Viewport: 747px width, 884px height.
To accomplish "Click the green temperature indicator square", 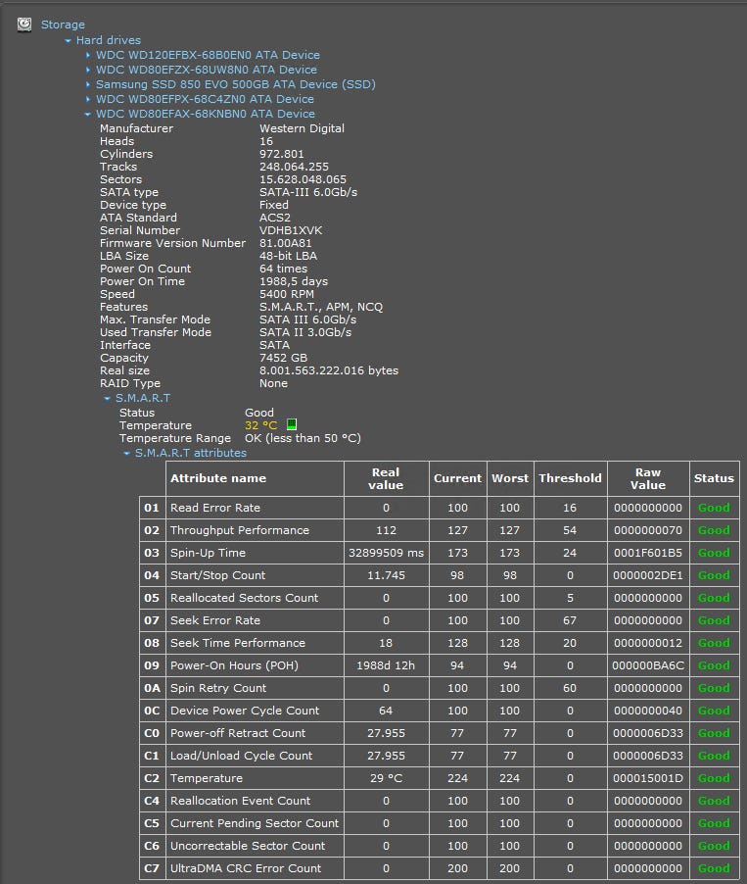I will [x=292, y=425].
